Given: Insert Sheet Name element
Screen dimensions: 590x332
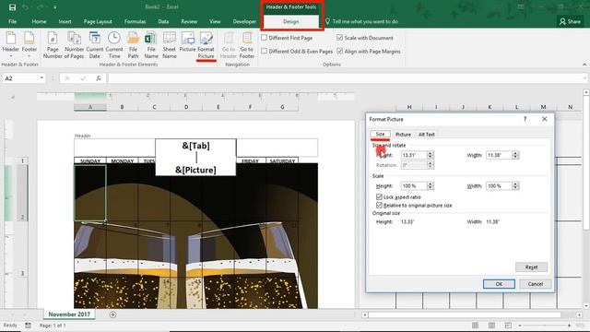Looking at the screenshot, I should pos(170,45).
